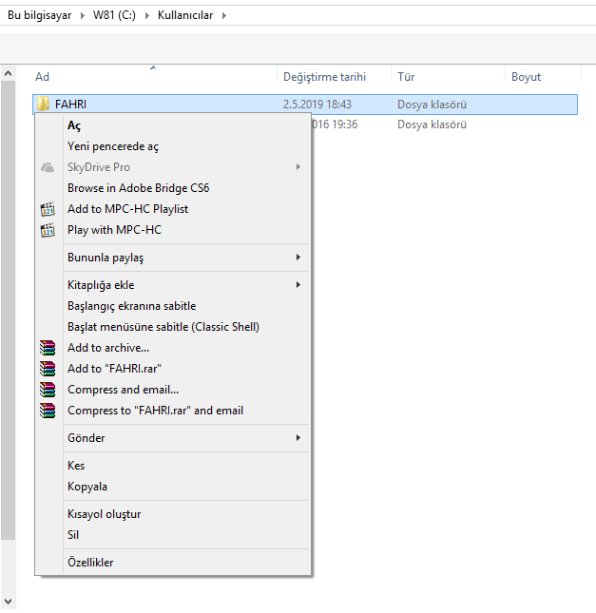Click MPC-HC icon beside Play with MPC-HC
Viewport: 596px width, 613px height.
point(48,230)
